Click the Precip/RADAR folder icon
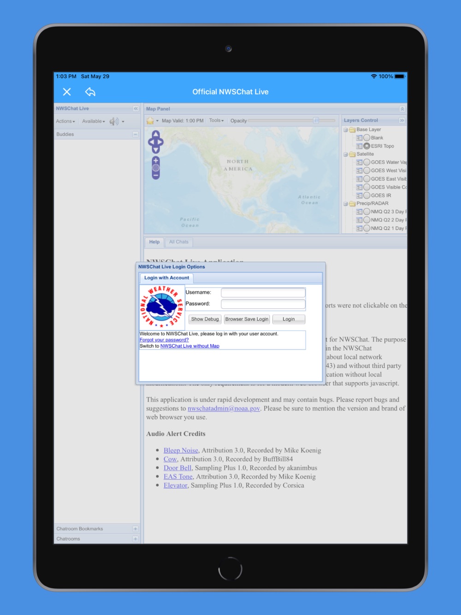The image size is (461, 615). pos(352,204)
